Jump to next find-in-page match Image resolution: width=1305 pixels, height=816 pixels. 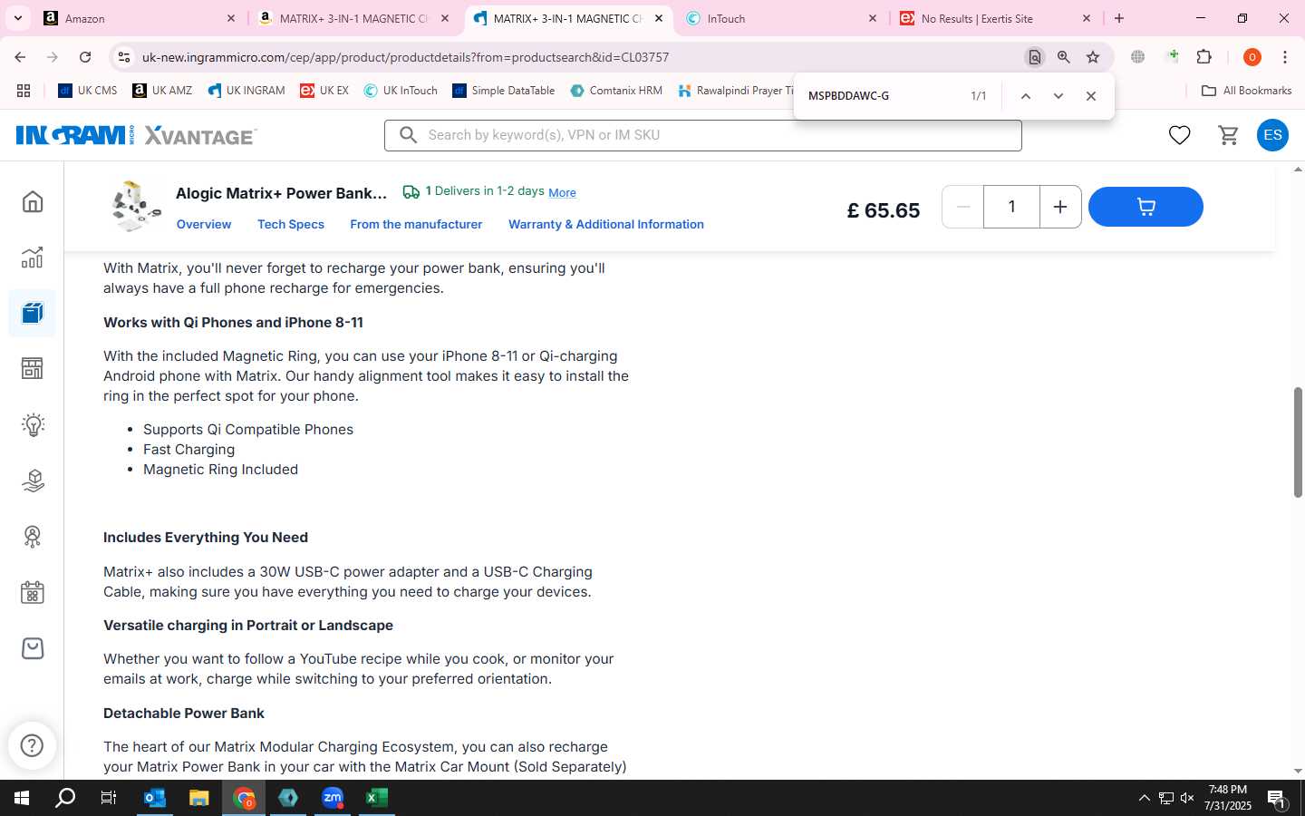coord(1058,96)
